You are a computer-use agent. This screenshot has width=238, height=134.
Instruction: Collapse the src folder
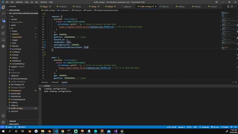(x=12, y=28)
